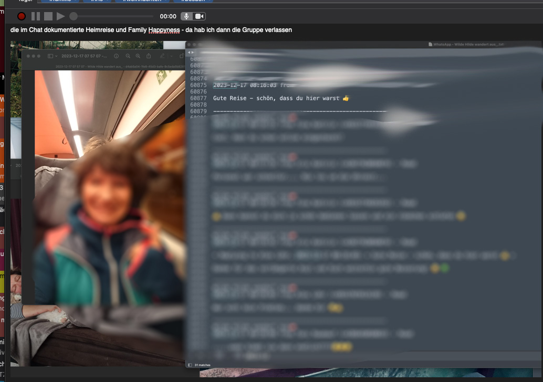Click line number 60879 in the gutter

click(199, 111)
